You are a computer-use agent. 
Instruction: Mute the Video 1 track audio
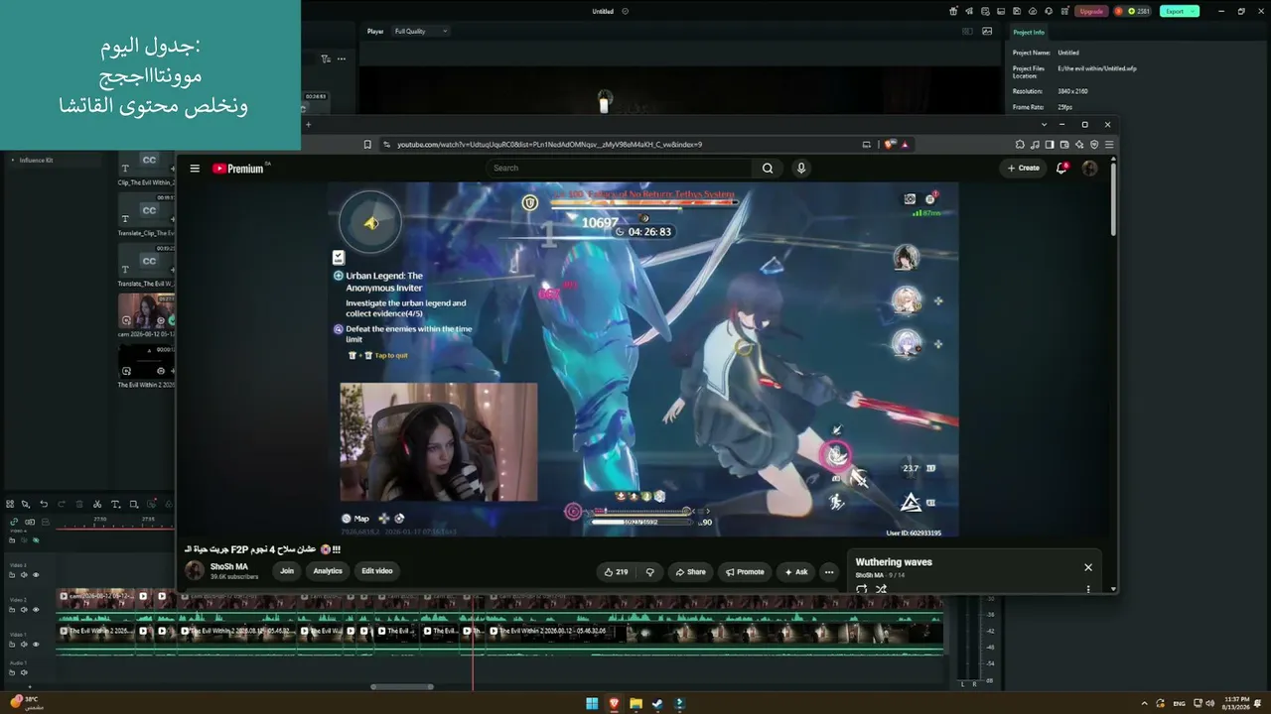pos(25,645)
